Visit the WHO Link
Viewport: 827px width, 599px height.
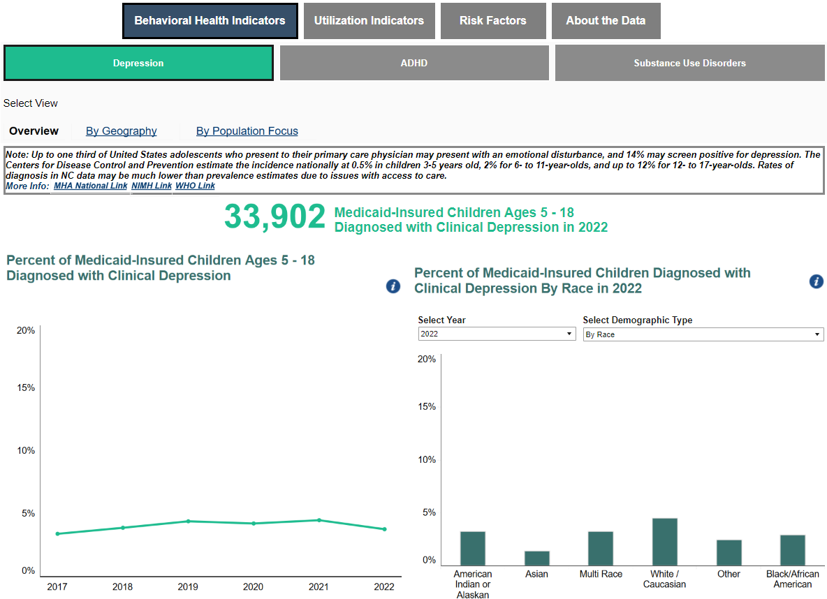point(195,186)
